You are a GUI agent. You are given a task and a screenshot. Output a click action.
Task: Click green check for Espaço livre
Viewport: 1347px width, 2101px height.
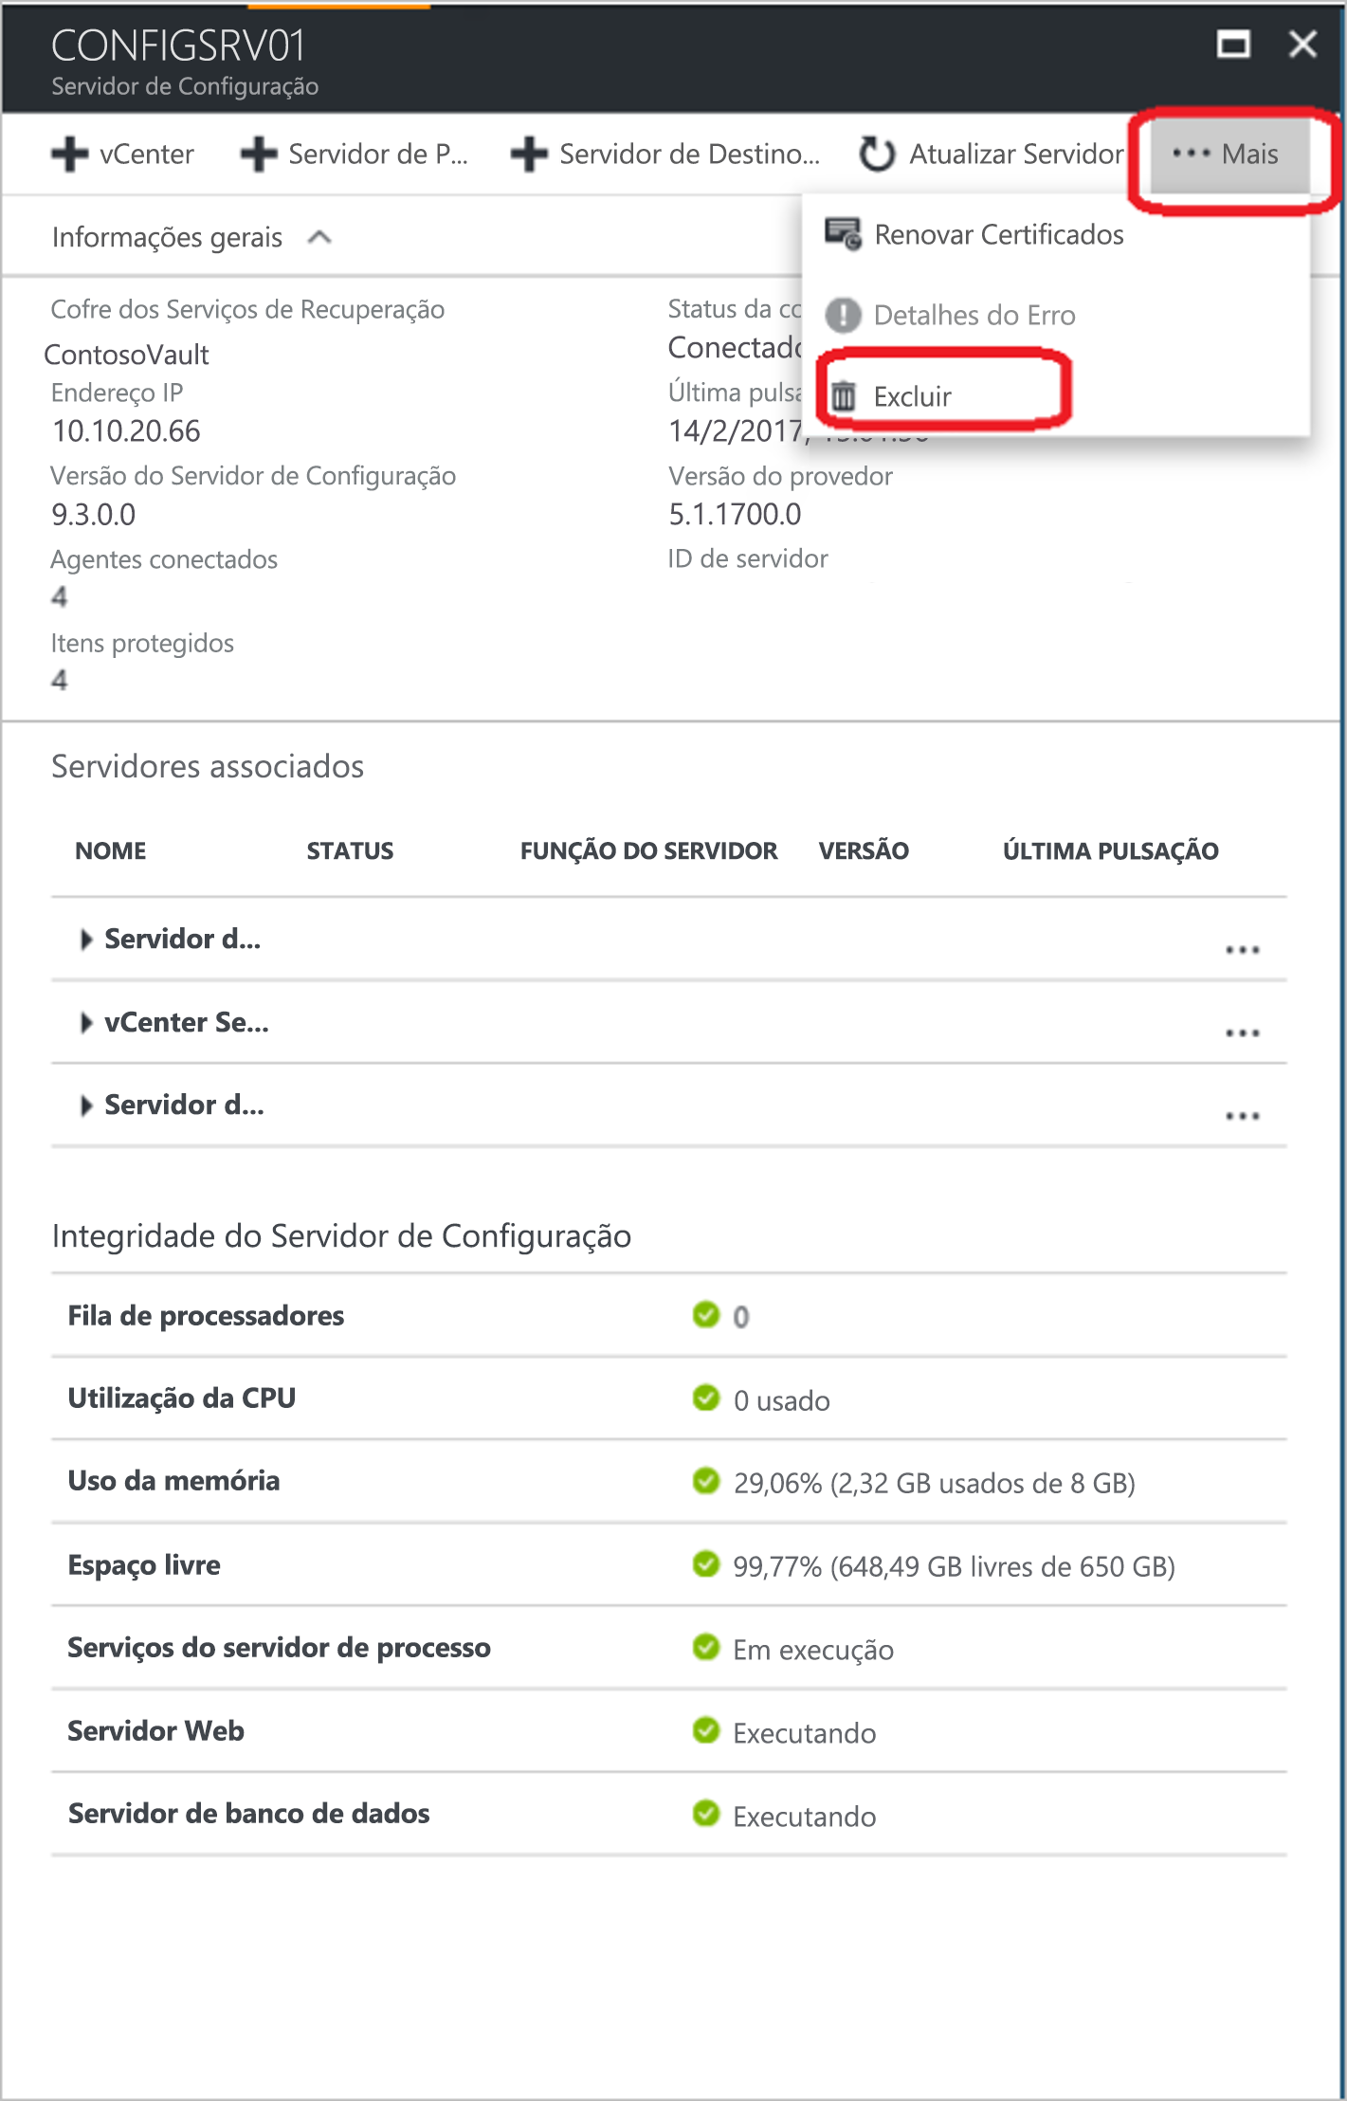point(706,1563)
